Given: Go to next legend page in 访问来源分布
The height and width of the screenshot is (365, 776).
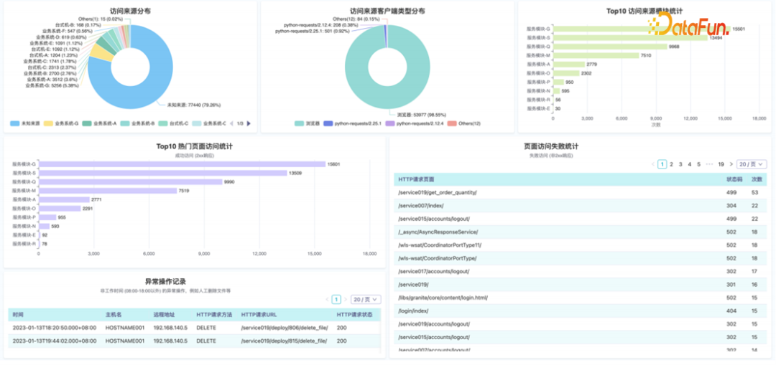Looking at the screenshot, I should (249, 123).
